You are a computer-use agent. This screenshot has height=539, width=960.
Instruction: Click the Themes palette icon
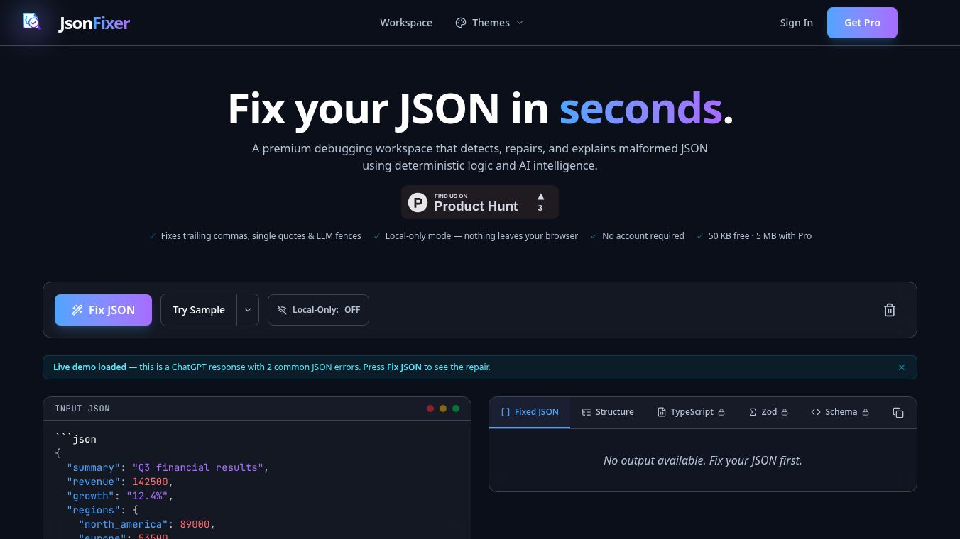461,22
